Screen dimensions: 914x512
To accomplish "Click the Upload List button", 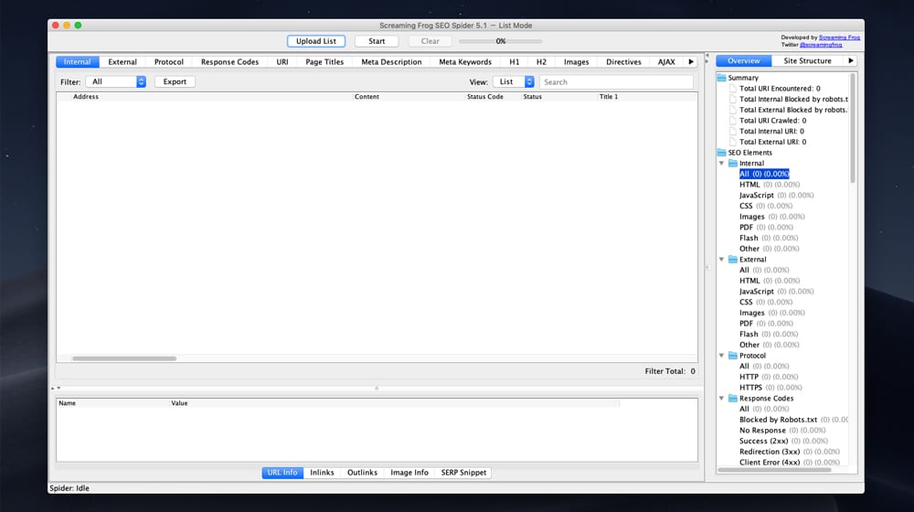I will [x=316, y=41].
